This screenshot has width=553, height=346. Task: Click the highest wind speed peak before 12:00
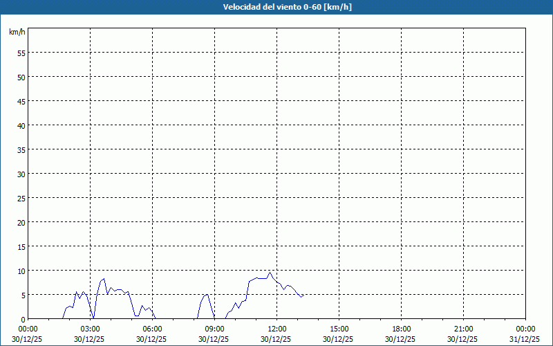coord(270,273)
